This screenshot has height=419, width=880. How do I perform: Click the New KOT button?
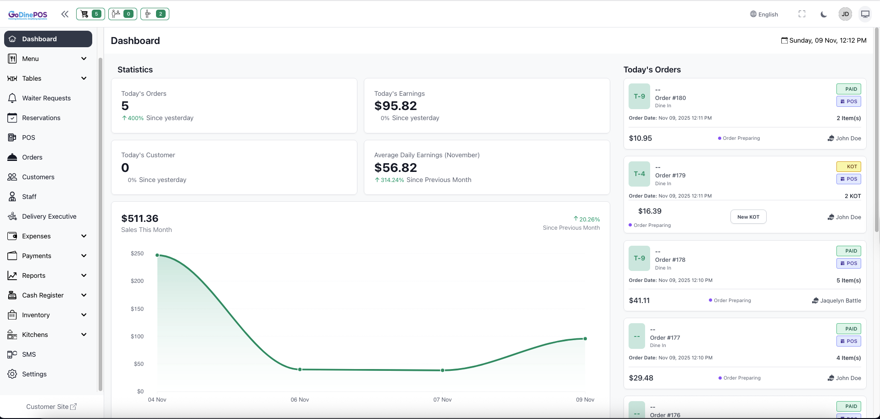pos(748,217)
